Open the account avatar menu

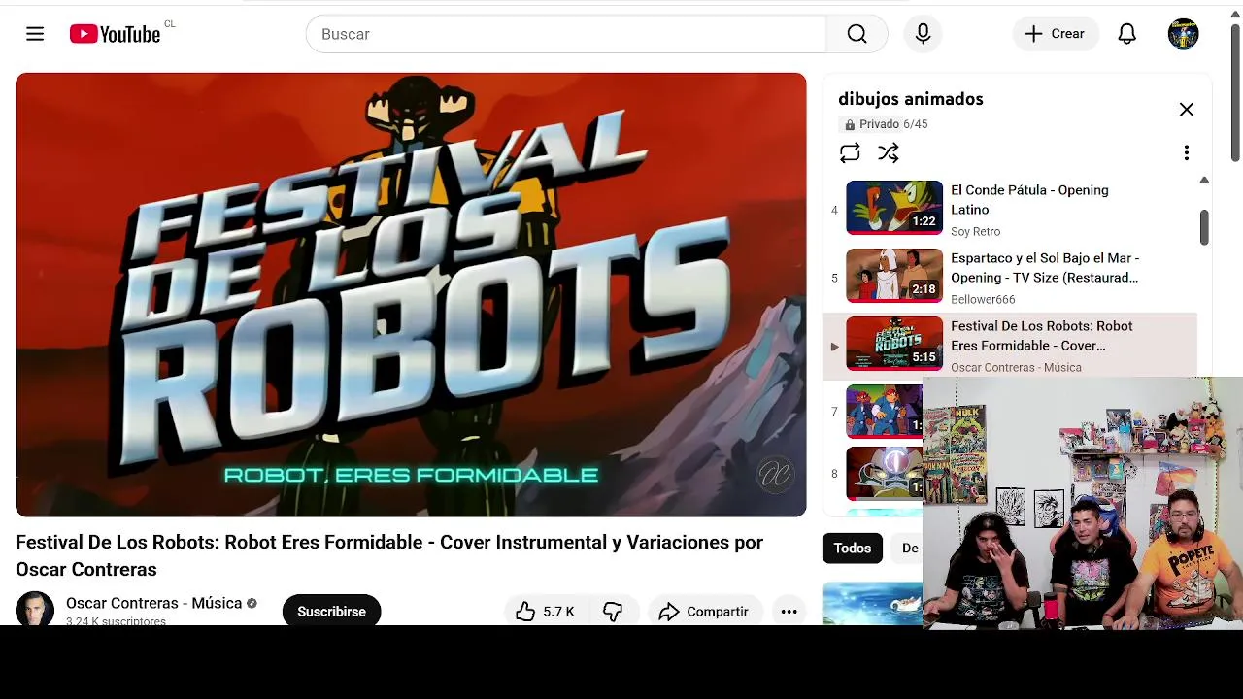click(x=1183, y=34)
